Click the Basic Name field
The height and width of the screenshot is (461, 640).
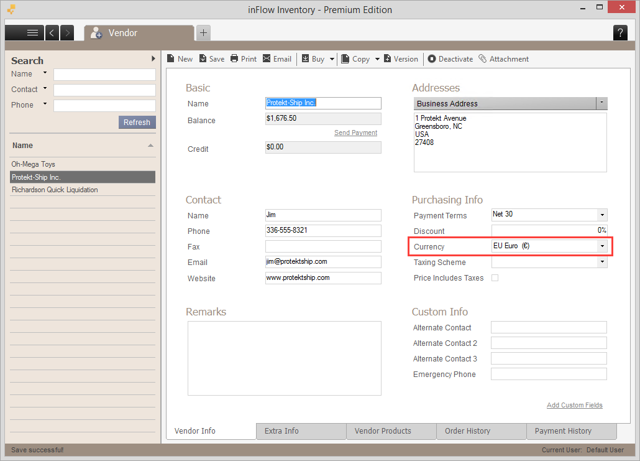click(323, 103)
